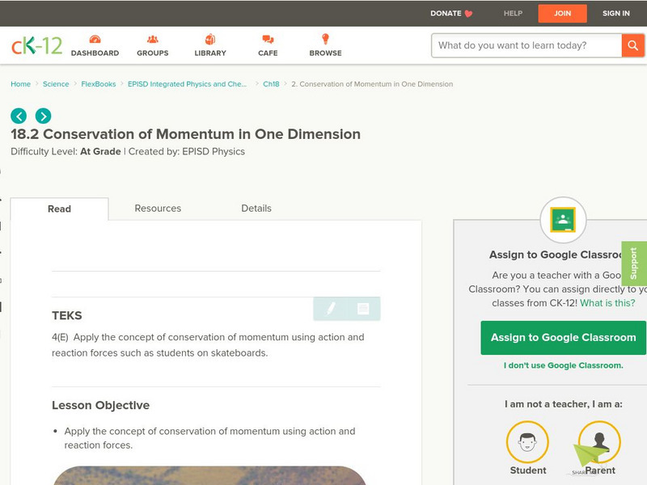Switch to the Details tab
The height and width of the screenshot is (485, 647).
[x=256, y=209]
